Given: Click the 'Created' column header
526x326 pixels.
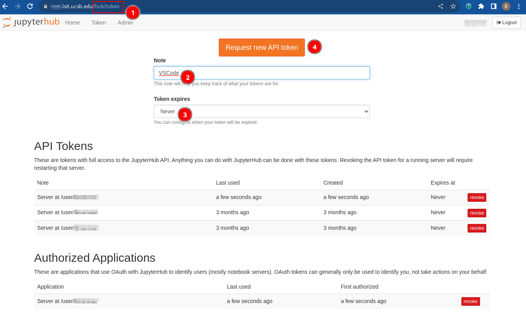Looking at the screenshot, I should click(x=333, y=183).
